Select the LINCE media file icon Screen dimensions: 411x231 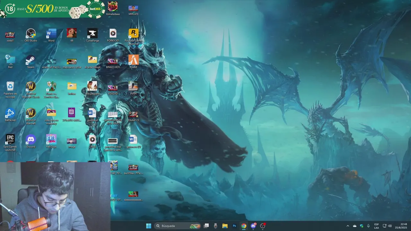point(92,142)
